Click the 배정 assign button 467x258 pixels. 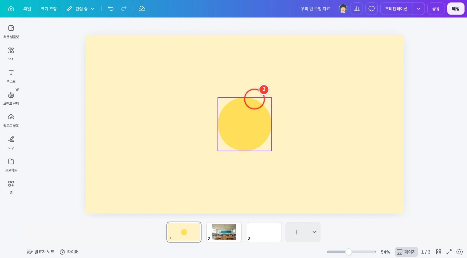456,9
